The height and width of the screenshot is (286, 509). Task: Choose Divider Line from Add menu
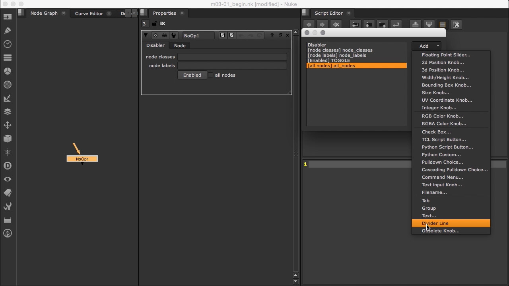451,223
